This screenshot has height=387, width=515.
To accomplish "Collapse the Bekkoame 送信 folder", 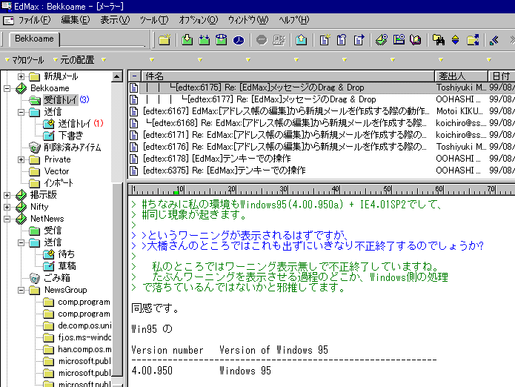I will [21, 112].
